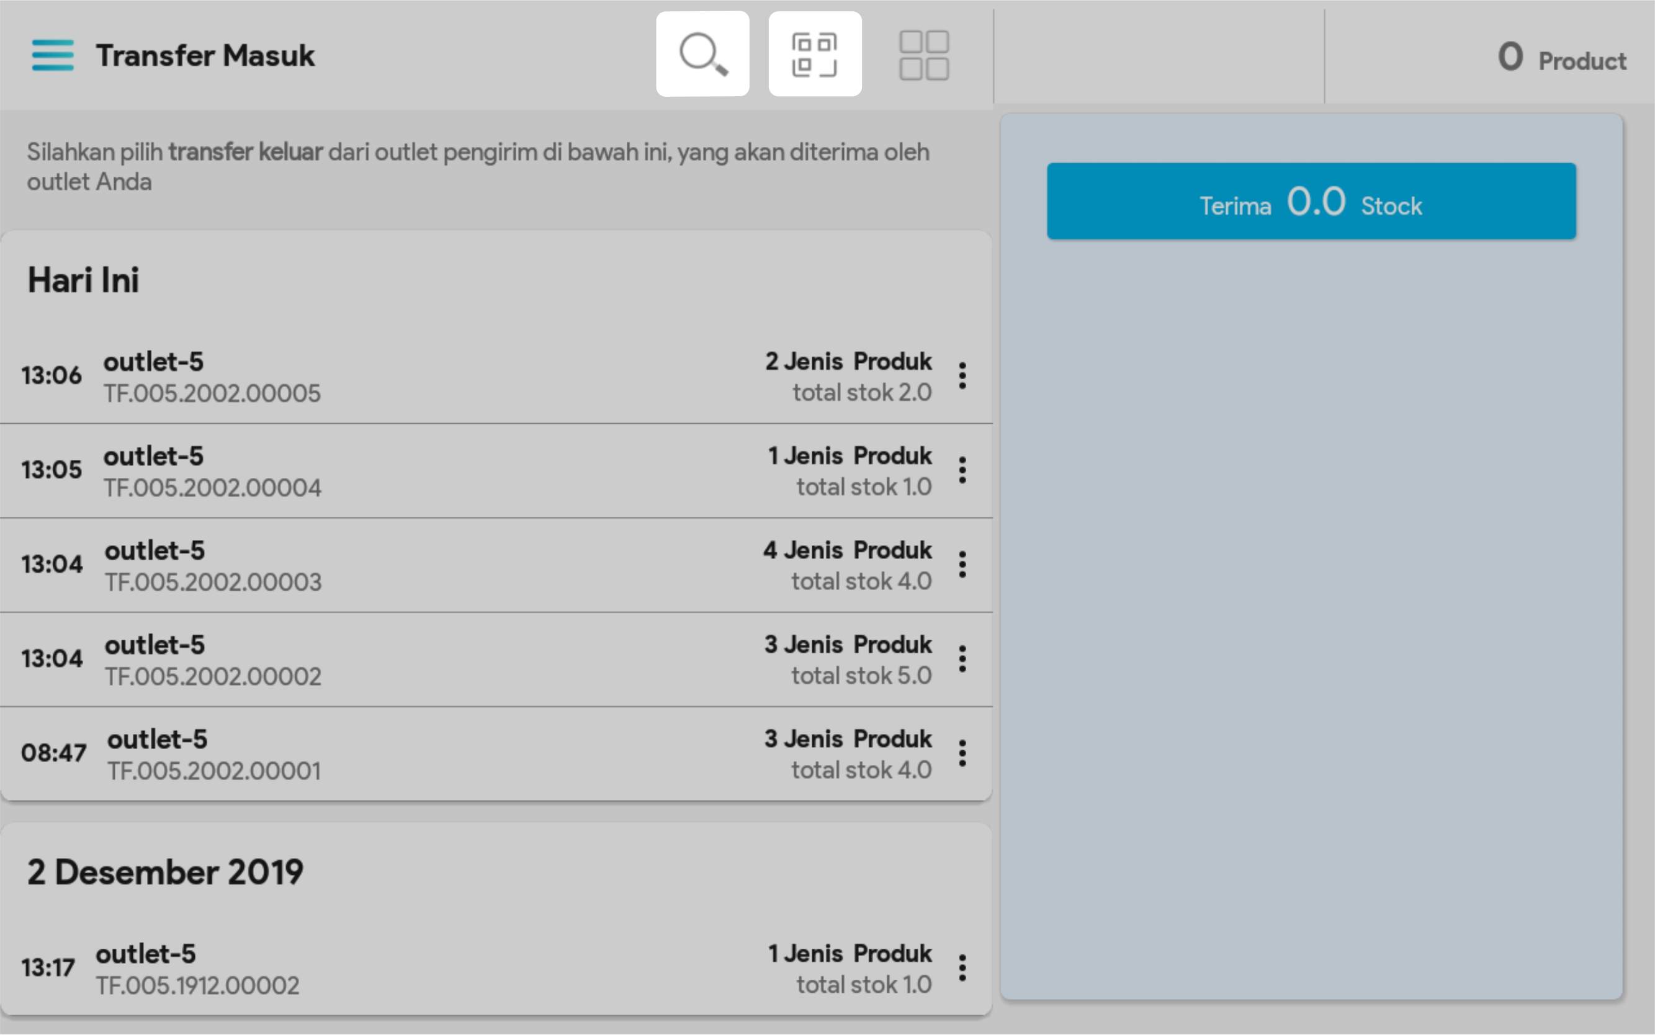Click the Hari Ini section header
Viewport: 1655px width, 1035px height.
84,280
